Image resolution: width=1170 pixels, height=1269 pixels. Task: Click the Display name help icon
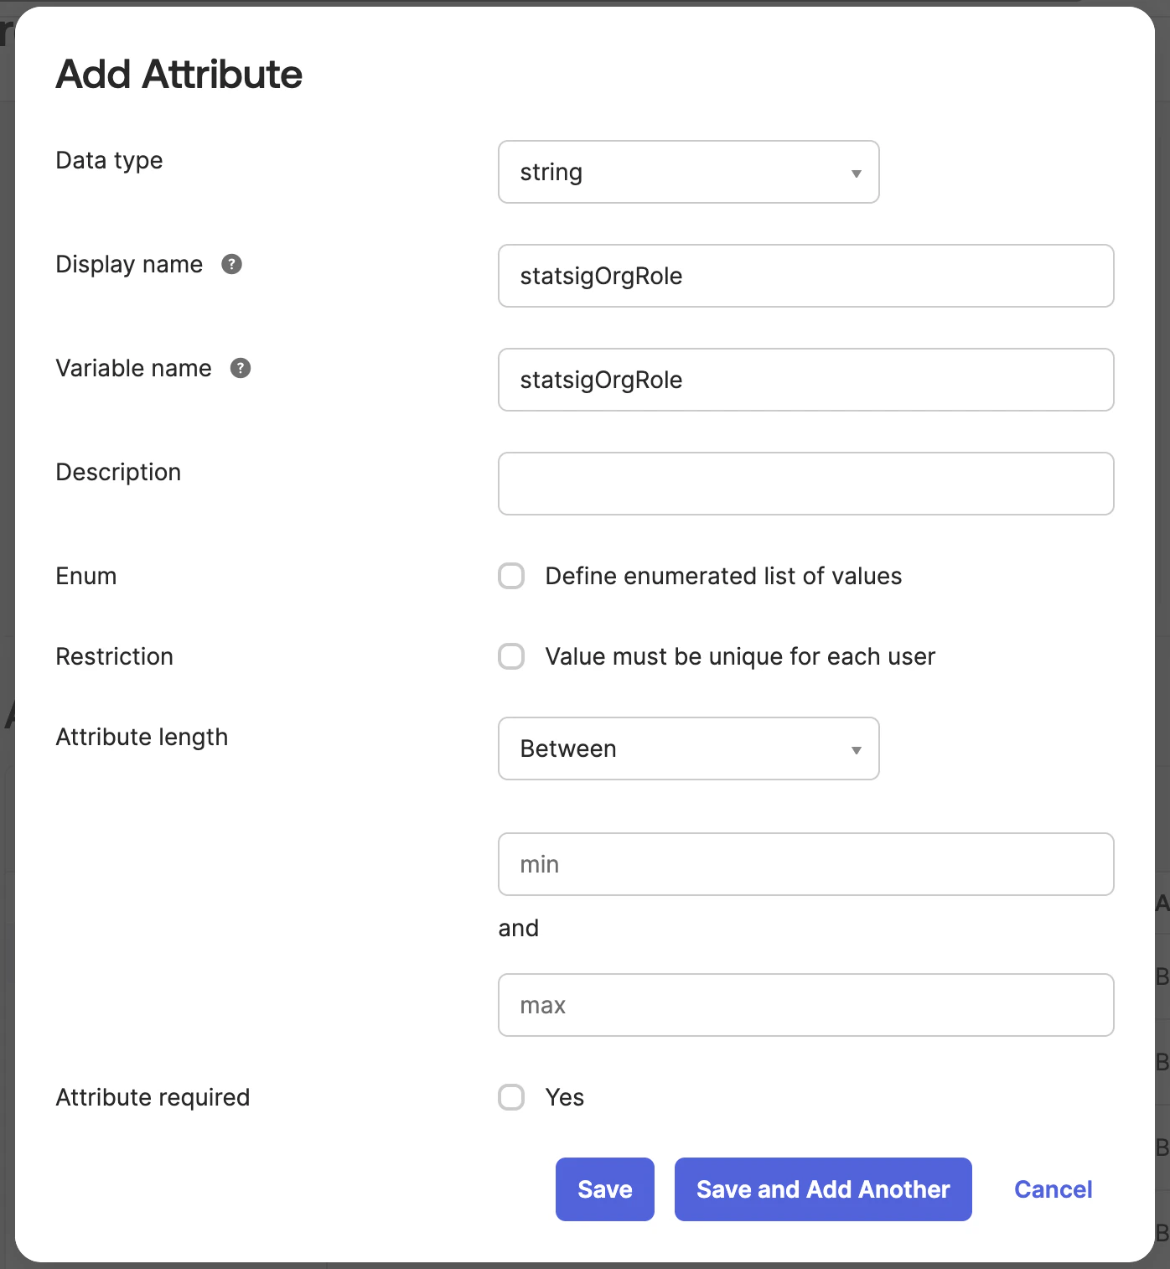point(232,264)
